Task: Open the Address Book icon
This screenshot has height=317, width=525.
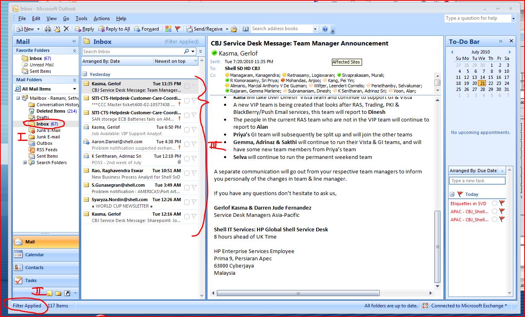Action: coord(246,29)
